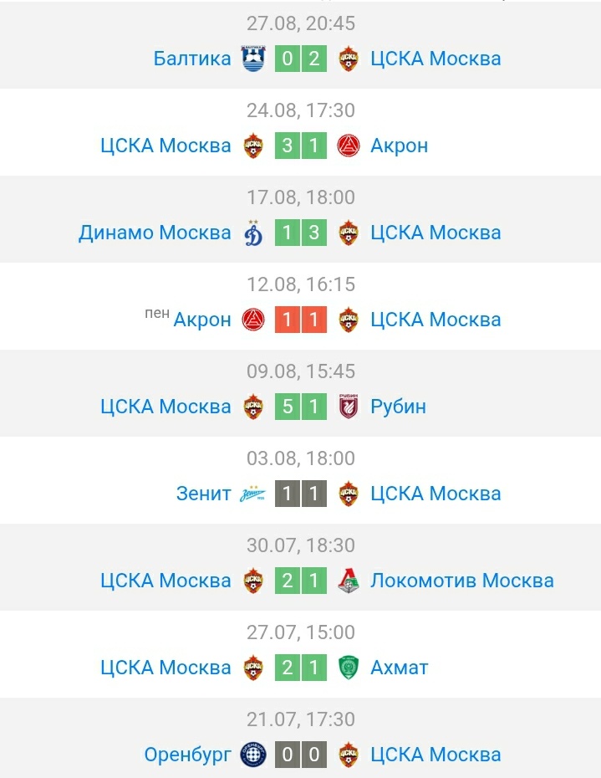Open the Балтика team link
Image resolution: width=601 pixels, height=778 pixels.
coord(192,59)
